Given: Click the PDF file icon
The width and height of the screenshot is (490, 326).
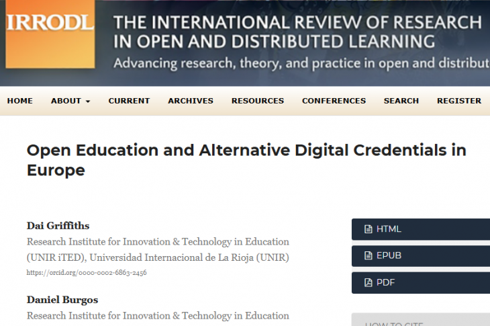Looking at the screenshot, I should [x=368, y=282].
